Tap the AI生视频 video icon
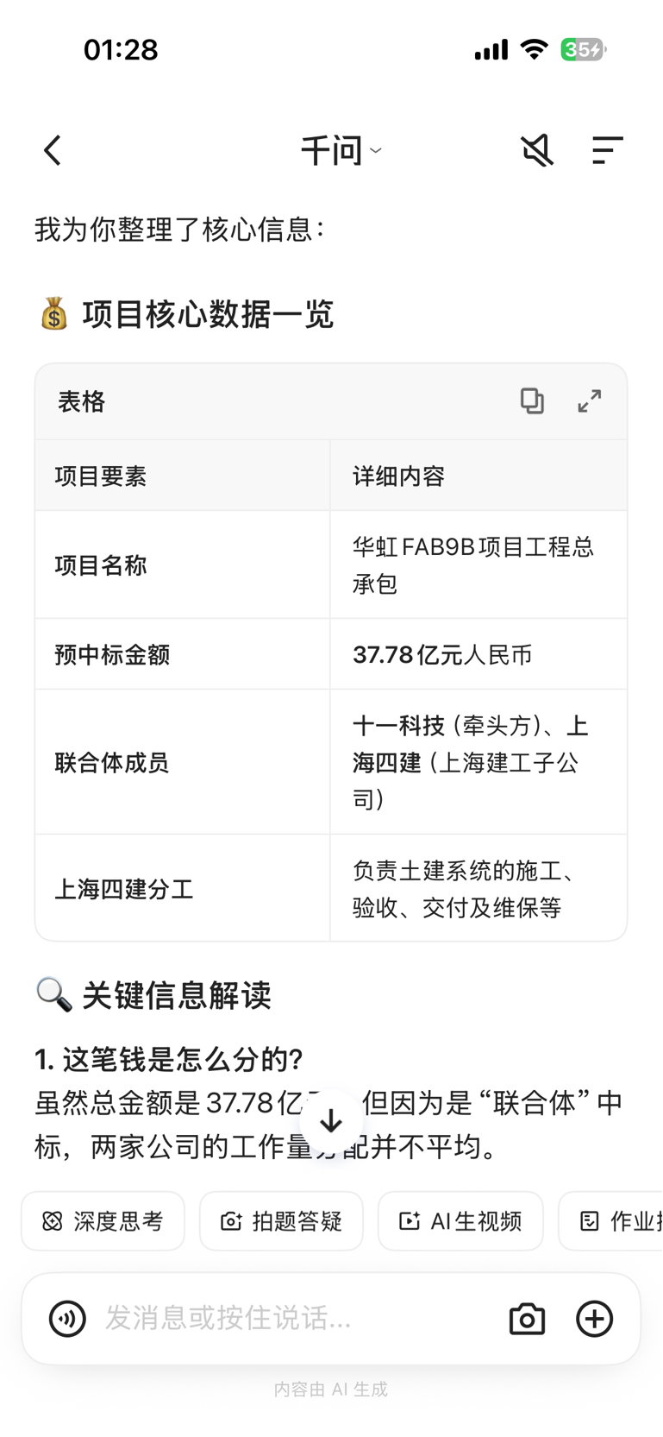This screenshot has height=1437, width=663. pos(409,1220)
